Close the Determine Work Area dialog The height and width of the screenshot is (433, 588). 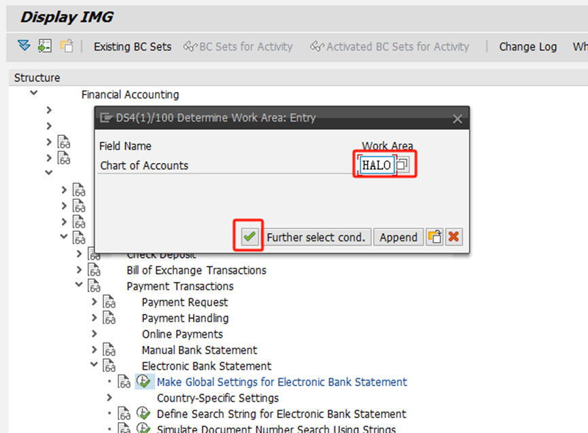457,118
